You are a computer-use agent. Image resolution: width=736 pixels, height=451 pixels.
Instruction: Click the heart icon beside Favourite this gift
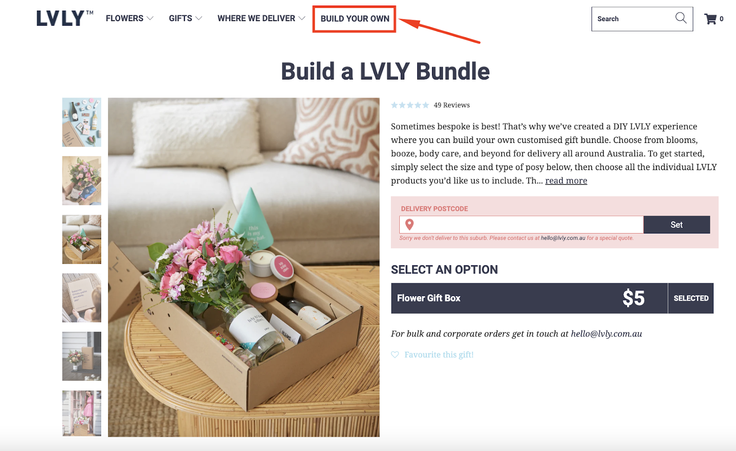[x=395, y=354]
